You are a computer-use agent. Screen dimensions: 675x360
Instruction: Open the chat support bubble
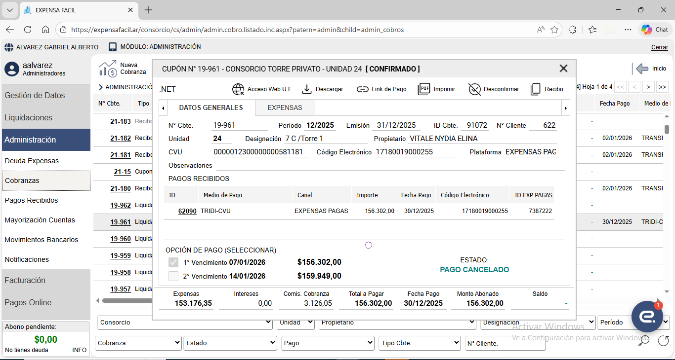pos(647,317)
